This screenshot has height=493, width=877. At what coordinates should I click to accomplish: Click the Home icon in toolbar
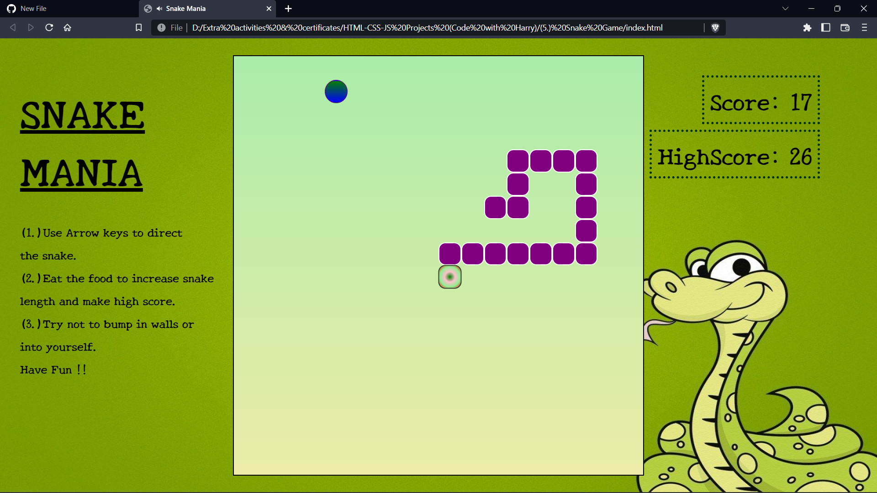[x=67, y=27]
